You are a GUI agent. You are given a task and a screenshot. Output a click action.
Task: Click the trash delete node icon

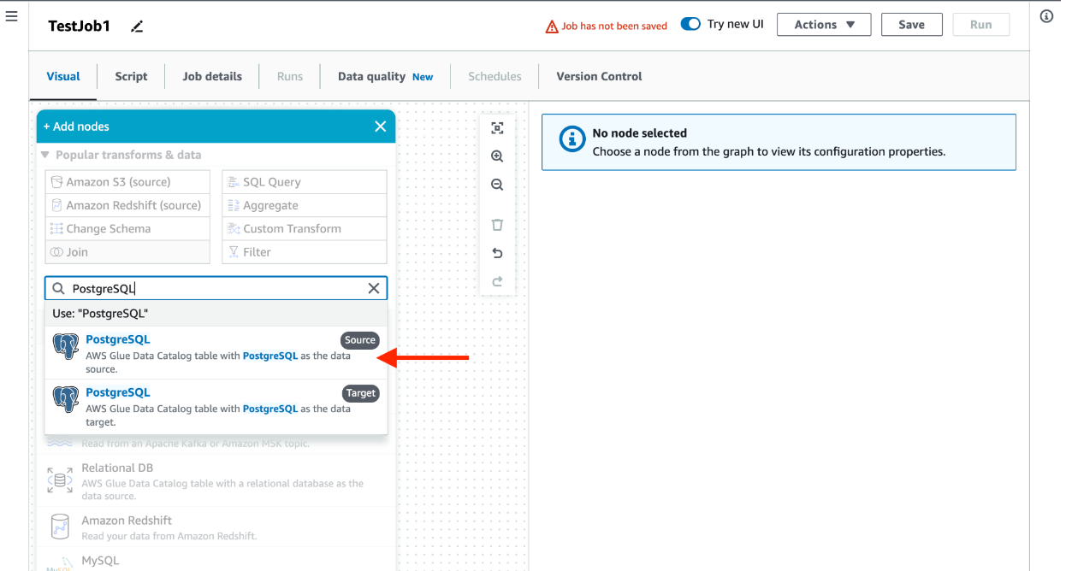click(497, 225)
